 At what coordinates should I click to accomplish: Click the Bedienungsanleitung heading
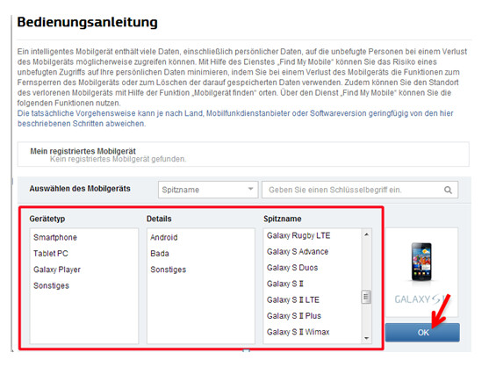[87, 23]
